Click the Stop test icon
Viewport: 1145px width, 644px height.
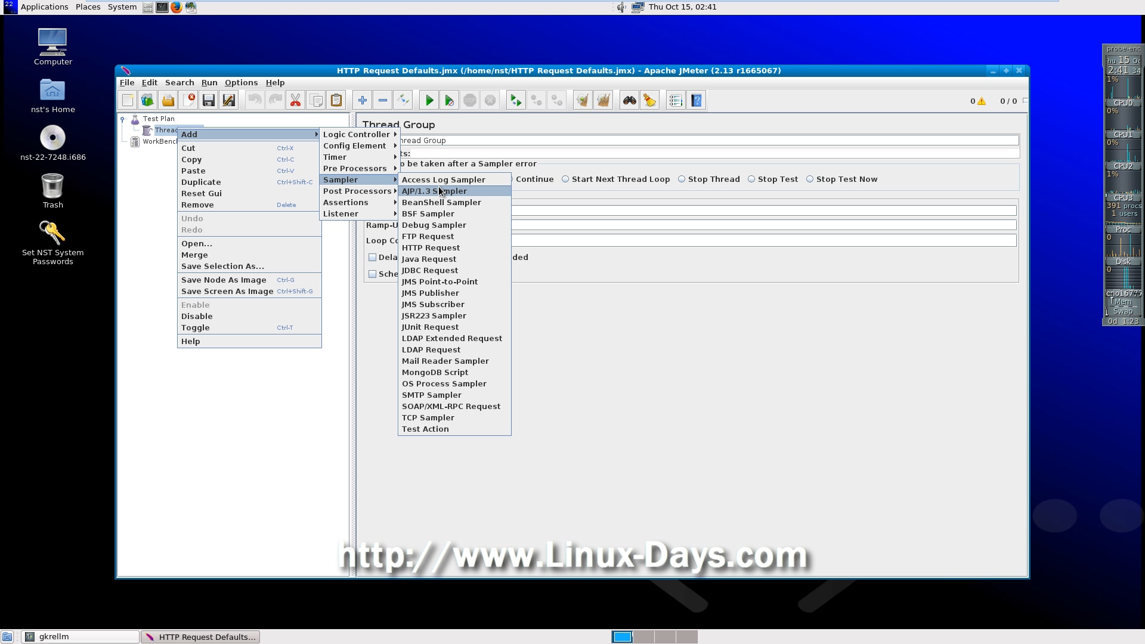click(470, 101)
